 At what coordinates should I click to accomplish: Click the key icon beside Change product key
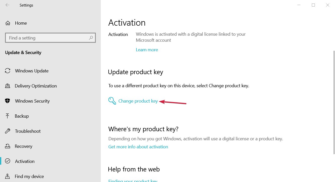112,100
